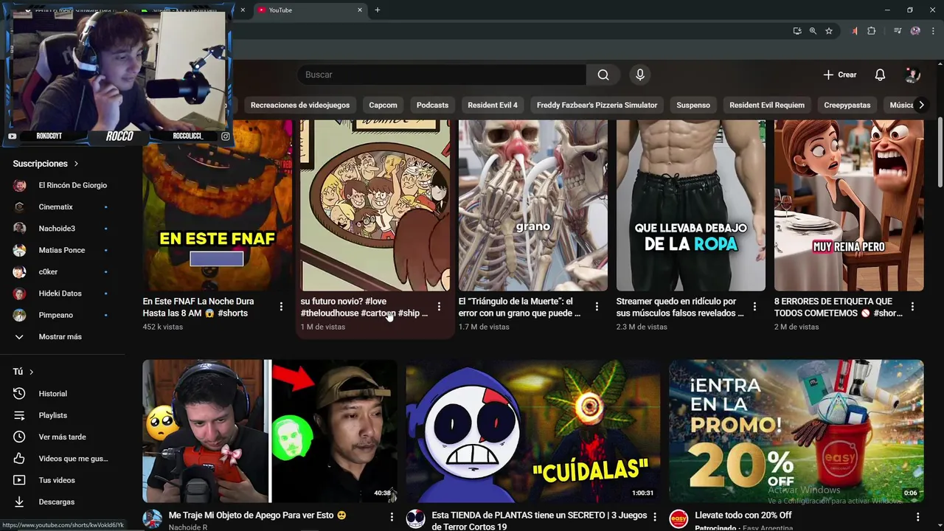Open options for 'Me Traje Mi Objeto' video
The height and width of the screenshot is (531, 944).
pyautogui.click(x=392, y=517)
